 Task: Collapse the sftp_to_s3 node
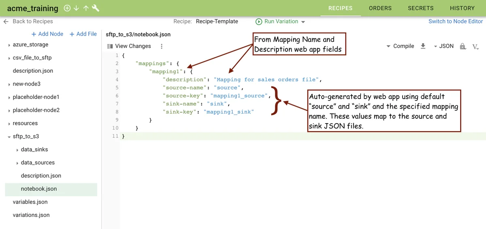tap(9, 137)
